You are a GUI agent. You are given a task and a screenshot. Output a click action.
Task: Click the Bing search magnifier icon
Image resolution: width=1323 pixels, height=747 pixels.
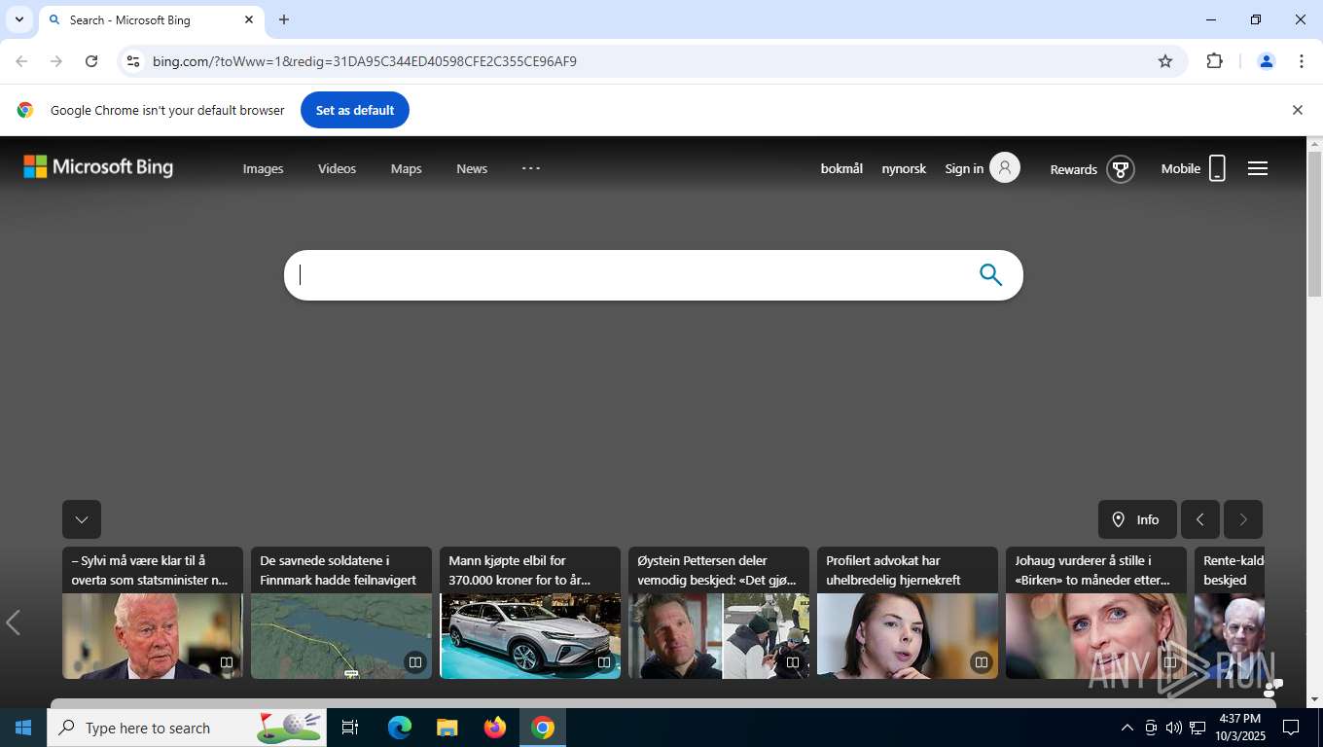pyautogui.click(x=990, y=275)
